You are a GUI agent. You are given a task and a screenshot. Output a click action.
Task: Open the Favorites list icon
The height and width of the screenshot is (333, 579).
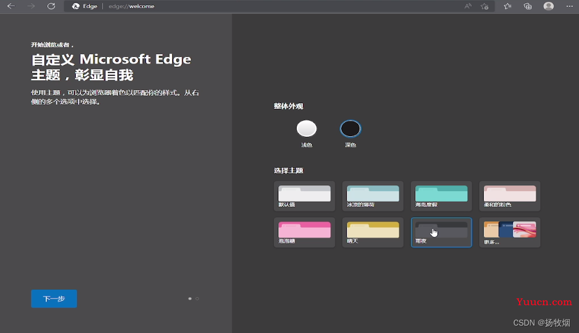click(508, 6)
